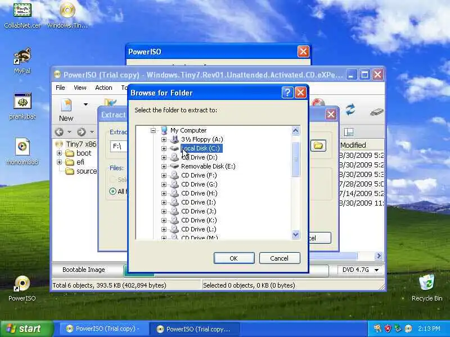Switch to second PowerISO (Trial copy… taskbar button

195,329
